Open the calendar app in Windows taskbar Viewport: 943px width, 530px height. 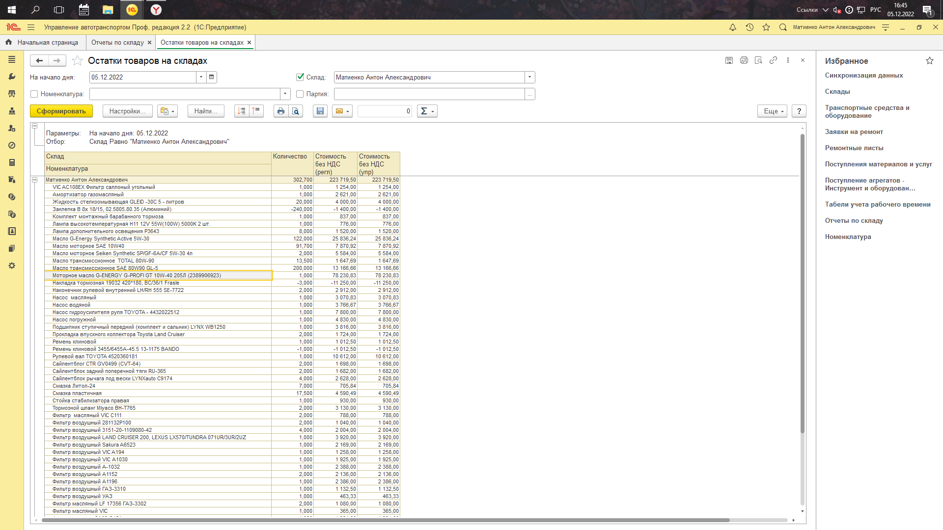coord(84,10)
